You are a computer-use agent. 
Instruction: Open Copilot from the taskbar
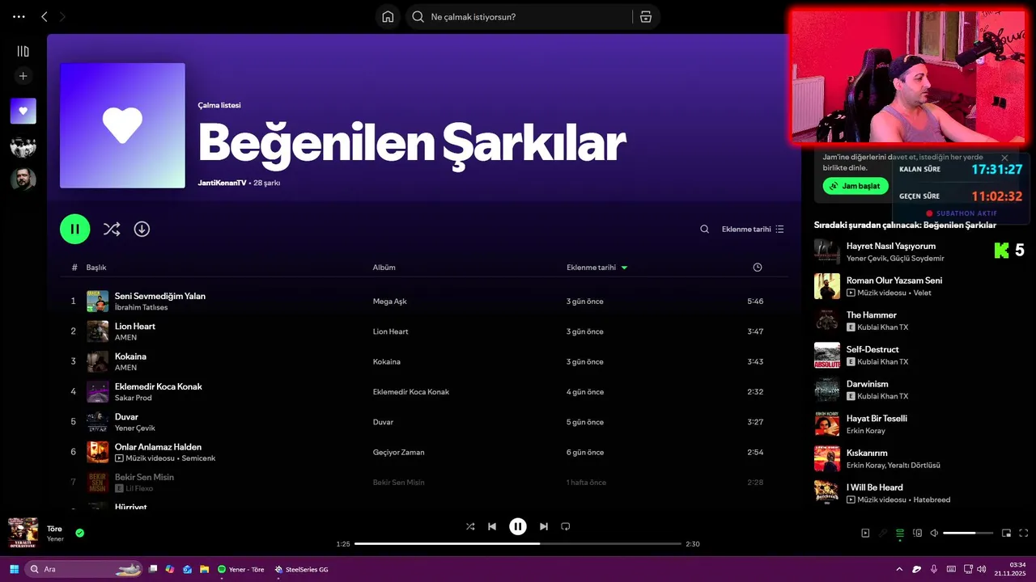click(170, 569)
